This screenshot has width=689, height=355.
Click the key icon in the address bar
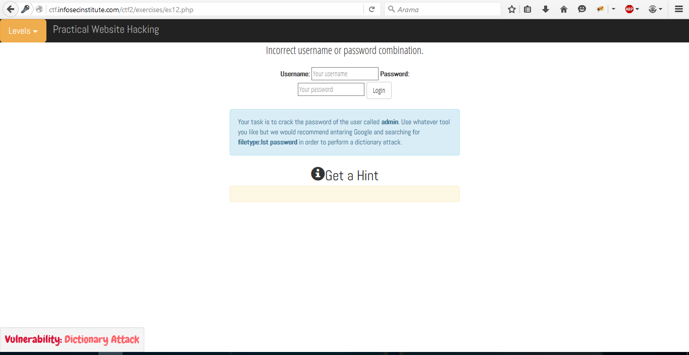pos(25,9)
